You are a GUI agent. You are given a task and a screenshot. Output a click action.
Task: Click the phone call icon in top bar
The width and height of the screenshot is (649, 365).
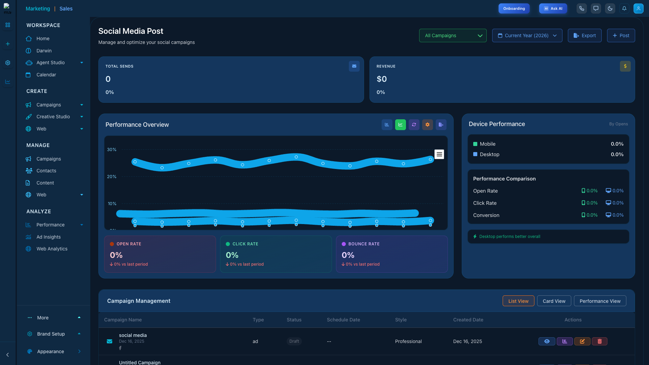pos(581,8)
